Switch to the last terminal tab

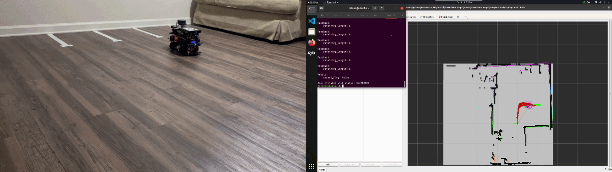[391, 15]
